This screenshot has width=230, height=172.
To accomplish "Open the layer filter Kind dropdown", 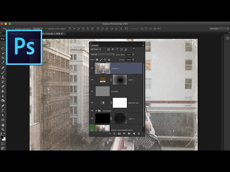I will pyautogui.click(x=96, y=49).
